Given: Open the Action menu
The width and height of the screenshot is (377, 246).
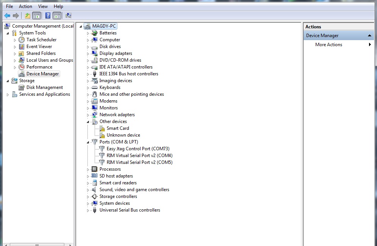Looking at the screenshot, I should 25,6.
